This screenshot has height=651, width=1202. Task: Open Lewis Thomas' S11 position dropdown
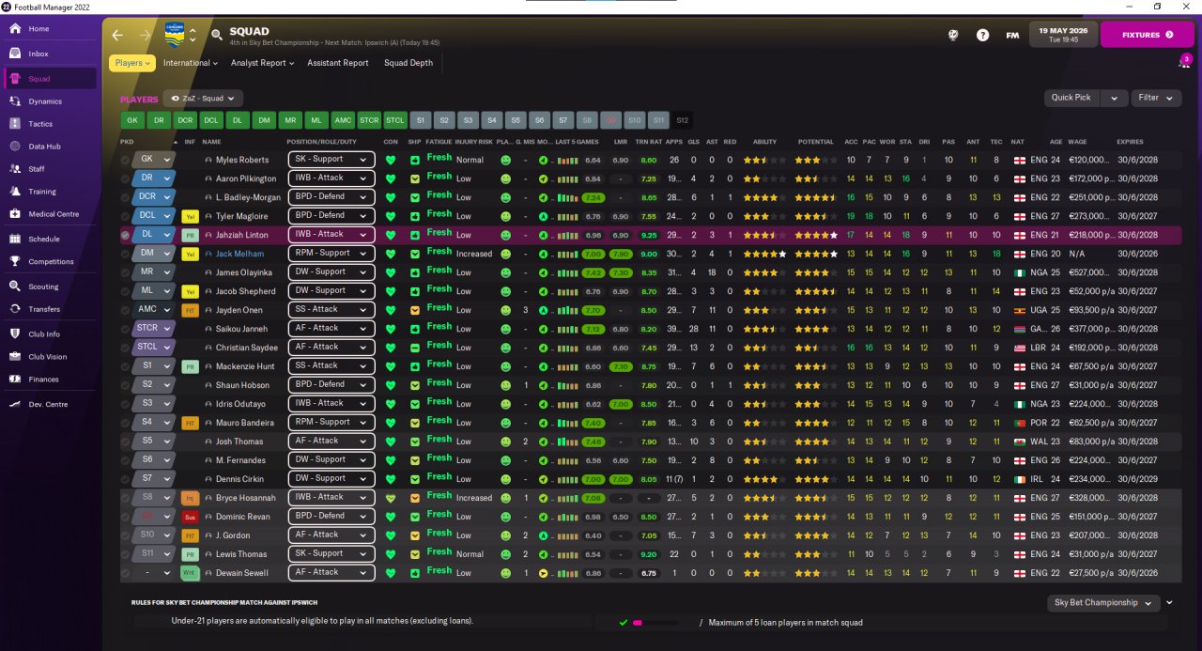[154, 554]
